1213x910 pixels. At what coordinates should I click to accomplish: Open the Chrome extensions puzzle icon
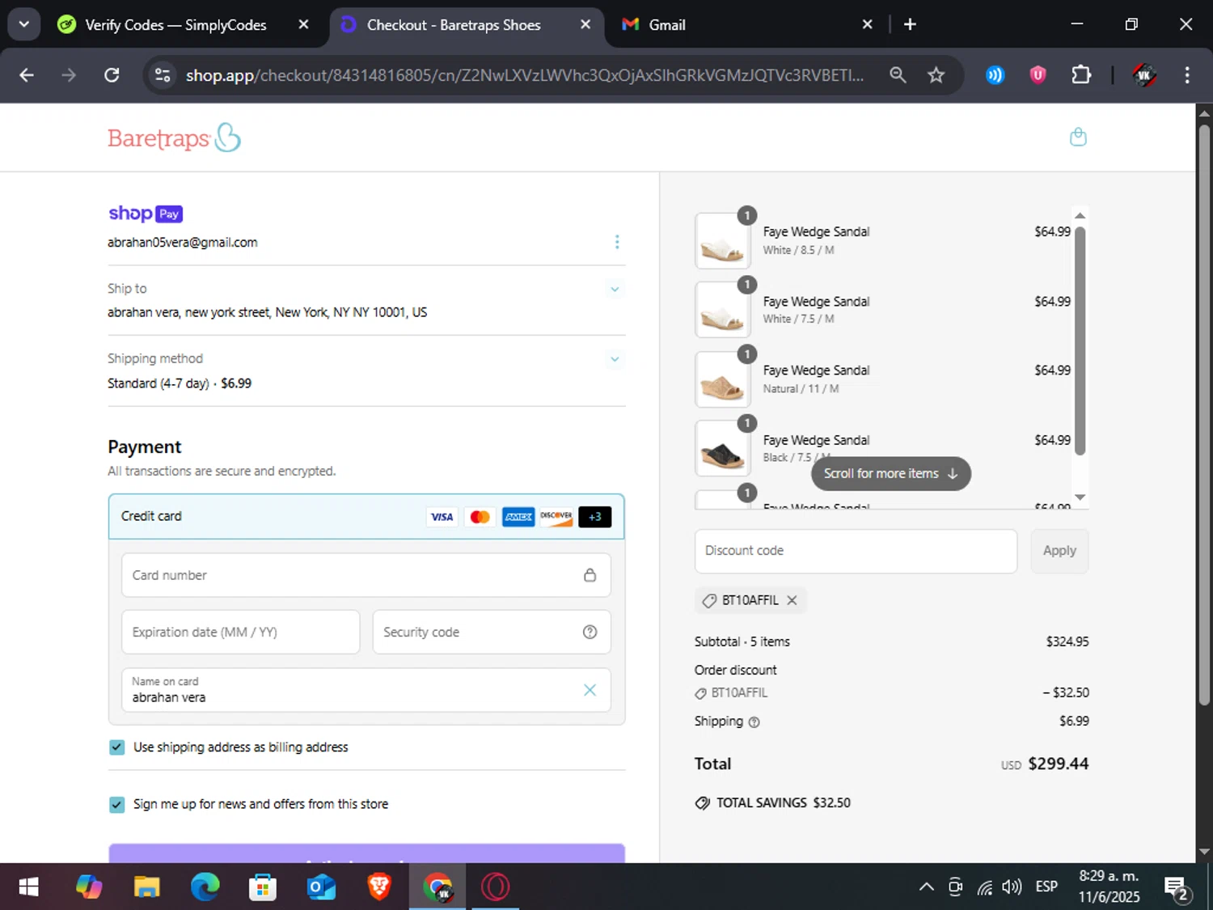click(x=1080, y=75)
